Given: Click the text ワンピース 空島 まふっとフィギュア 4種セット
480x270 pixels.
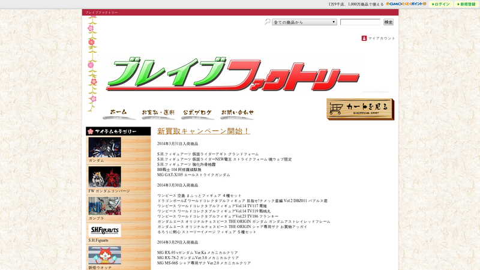Looking at the screenshot, I should pos(199,196).
